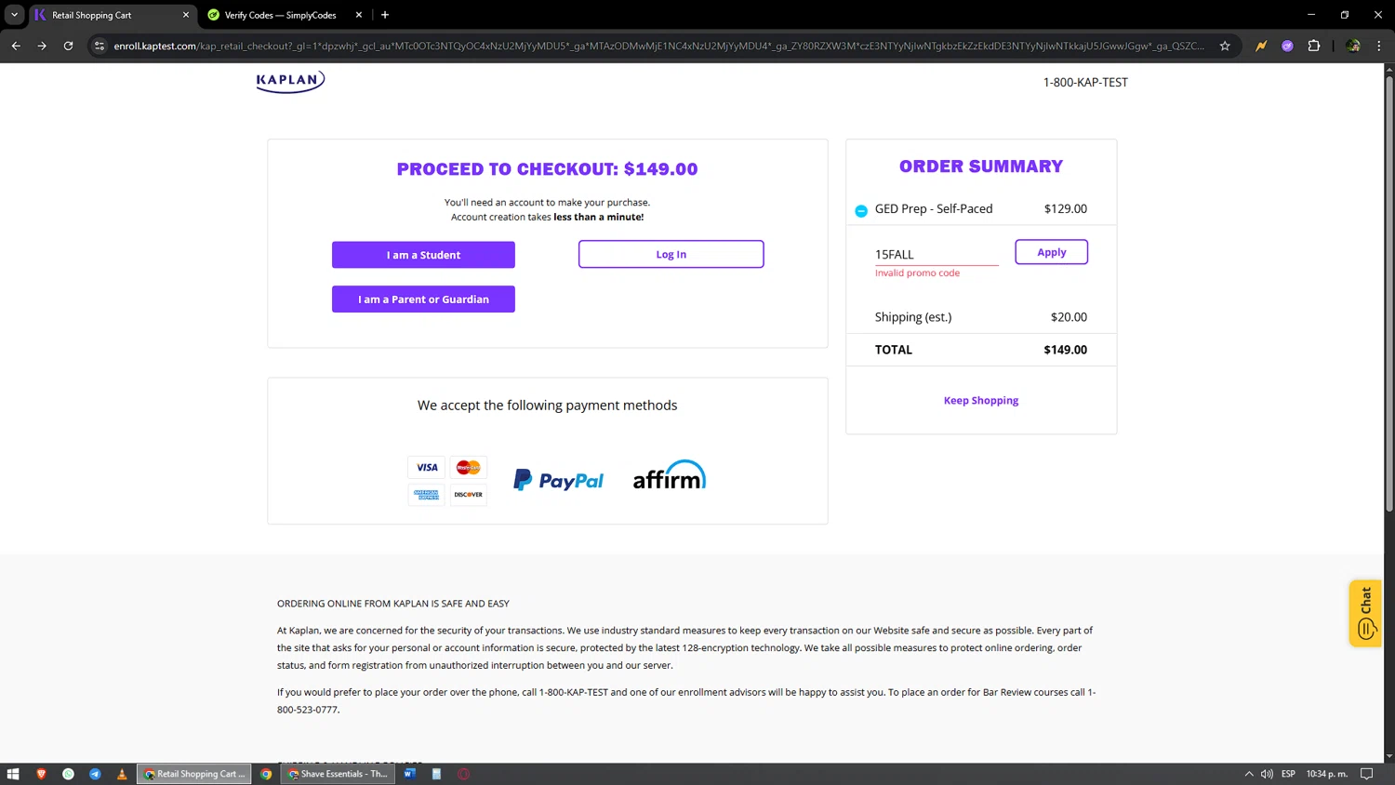The image size is (1395, 785).
Task: Apply the promo code
Action: (1051, 252)
